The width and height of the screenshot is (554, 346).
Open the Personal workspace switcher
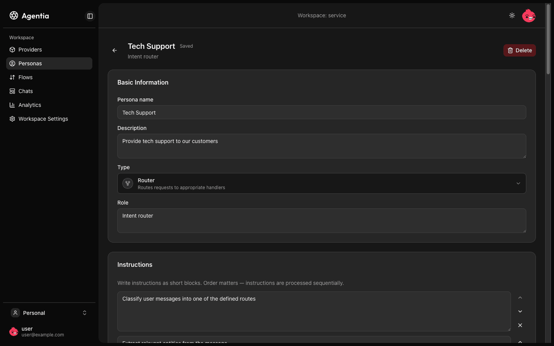click(49, 313)
